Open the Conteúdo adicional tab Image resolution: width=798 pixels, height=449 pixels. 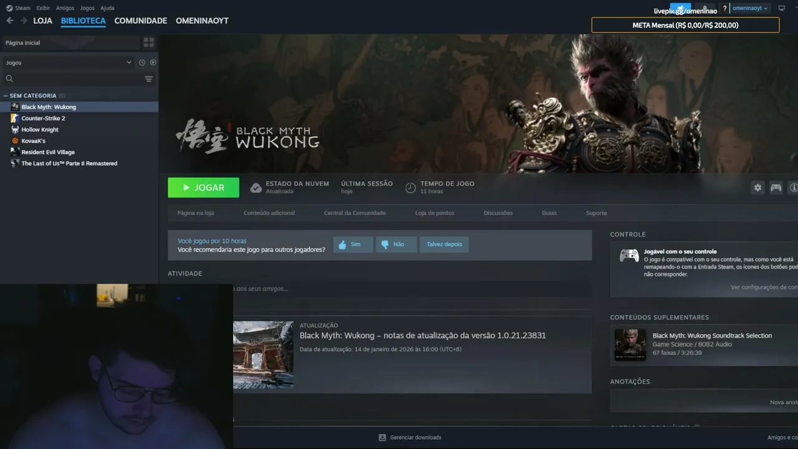click(269, 213)
